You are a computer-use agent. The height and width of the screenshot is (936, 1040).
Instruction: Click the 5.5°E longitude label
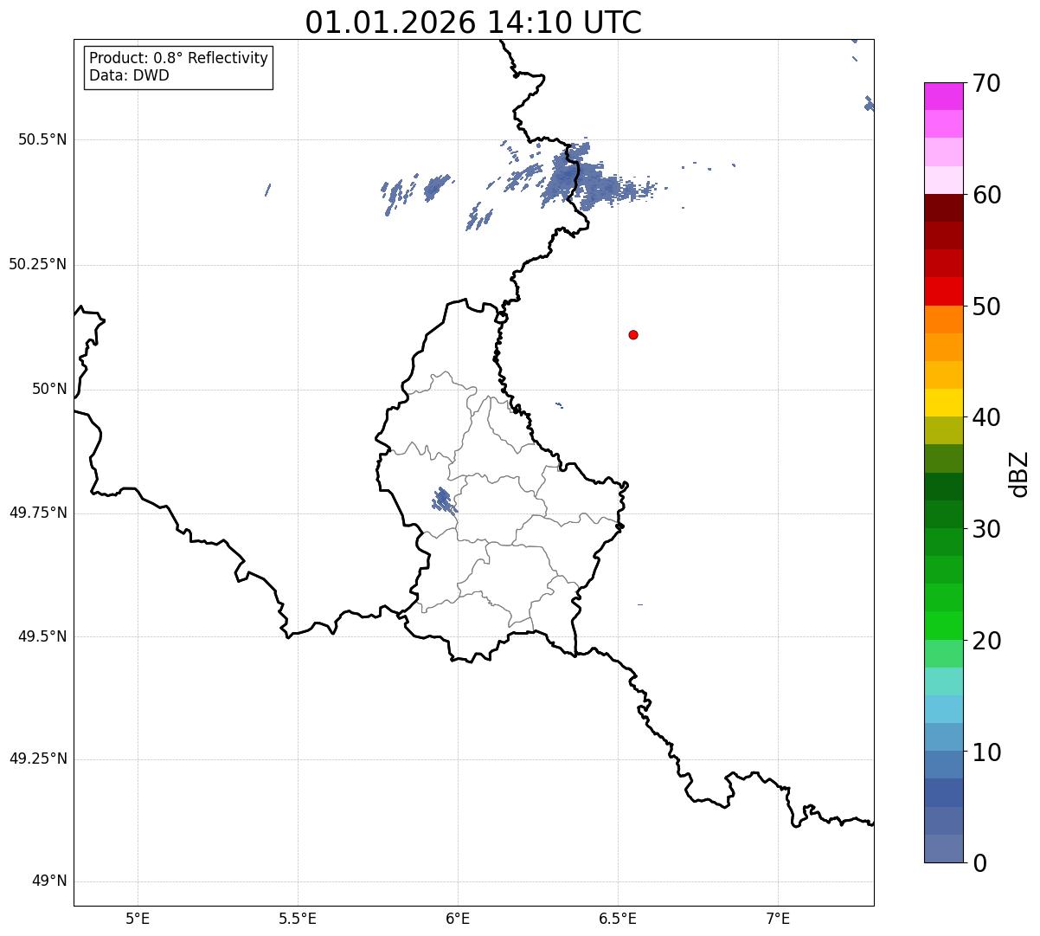[x=298, y=918]
